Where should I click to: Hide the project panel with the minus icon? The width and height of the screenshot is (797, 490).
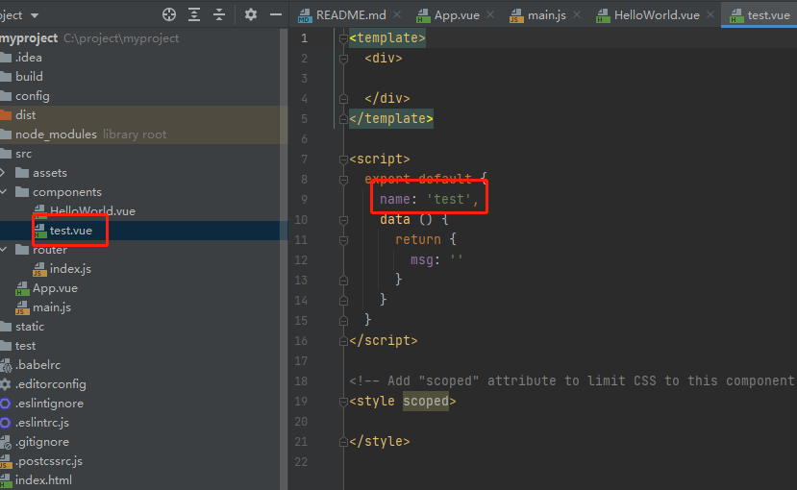point(276,14)
